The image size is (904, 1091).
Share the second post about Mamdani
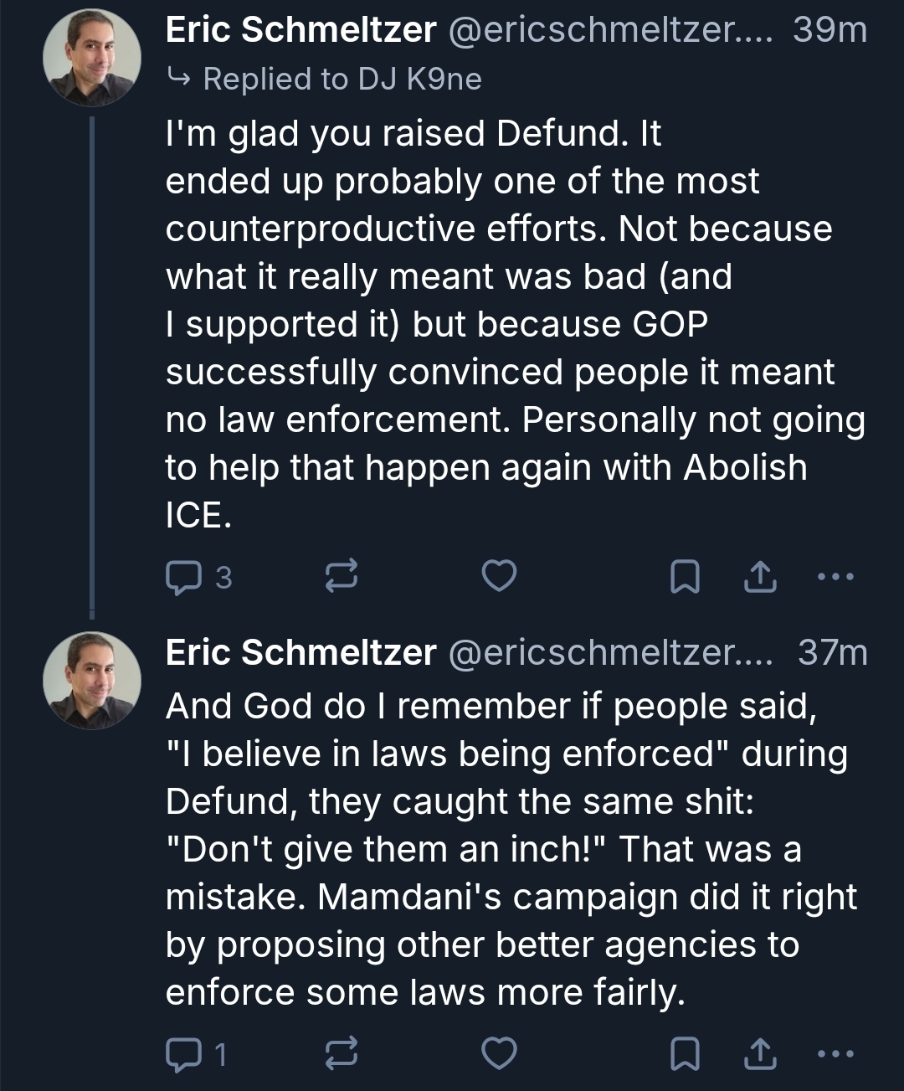[x=760, y=1054]
